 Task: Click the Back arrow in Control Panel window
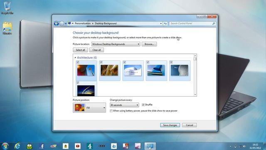click(x=57, y=23)
